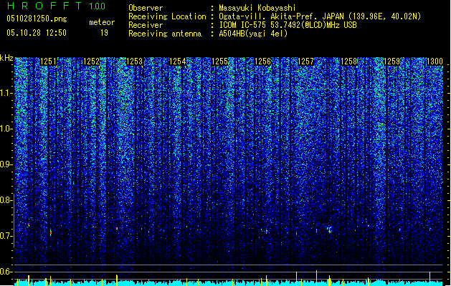Click the Receiving Location label

tap(167, 16)
